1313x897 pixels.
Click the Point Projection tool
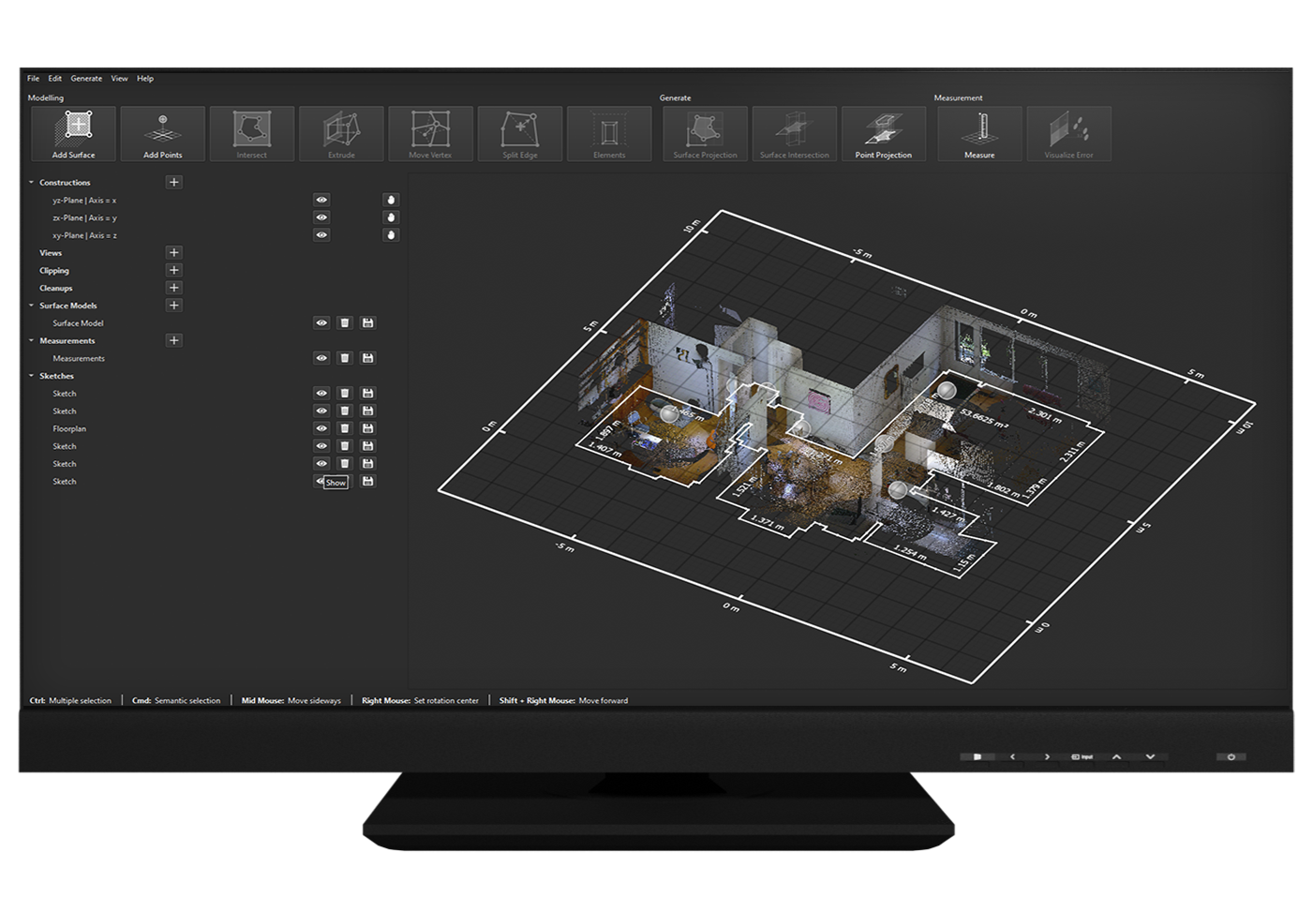(883, 133)
